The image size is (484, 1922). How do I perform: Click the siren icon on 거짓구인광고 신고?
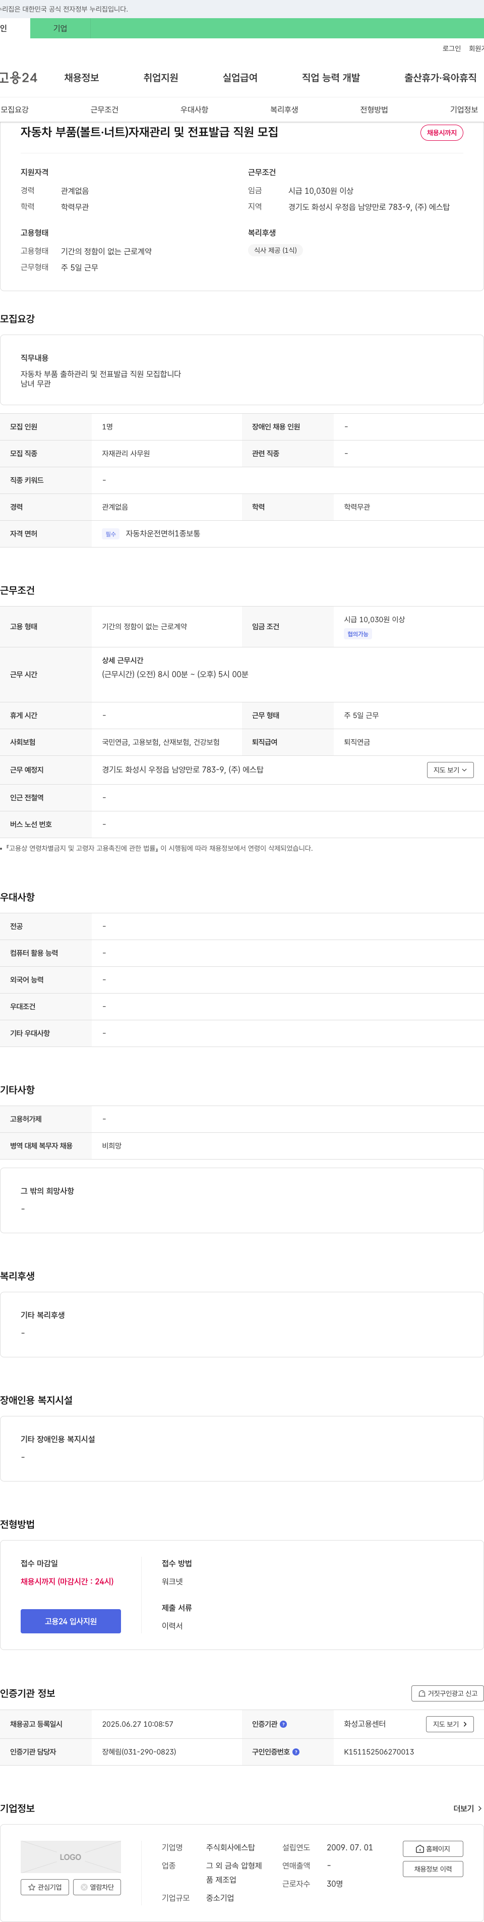pyautogui.click(x=422, y=1694)
